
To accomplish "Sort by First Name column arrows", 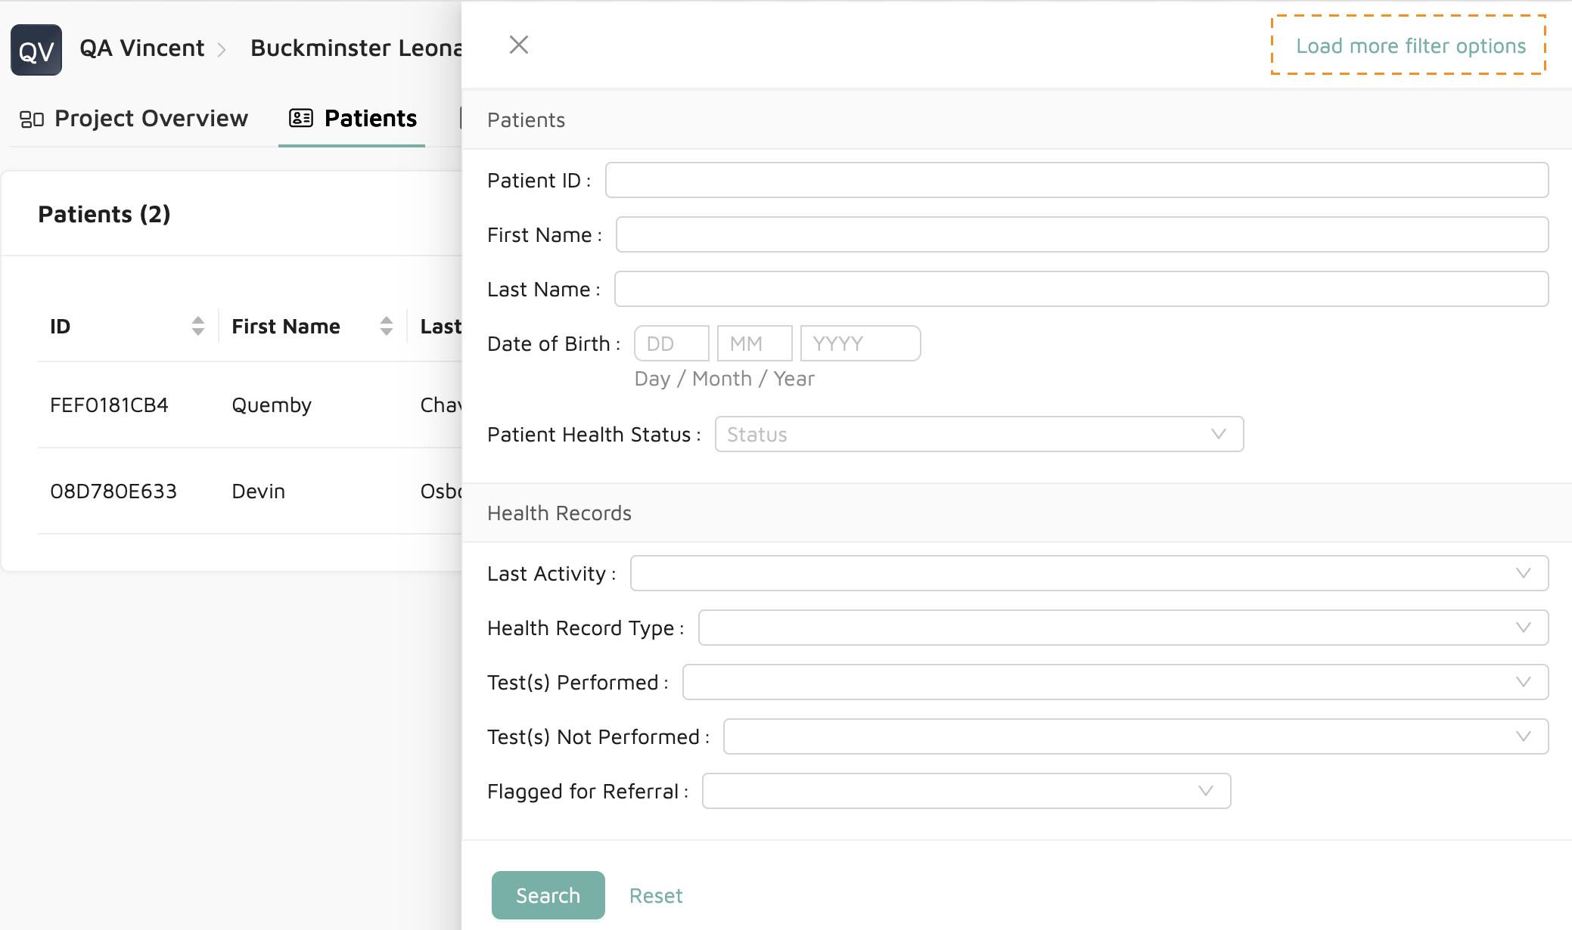I will 387,326.
